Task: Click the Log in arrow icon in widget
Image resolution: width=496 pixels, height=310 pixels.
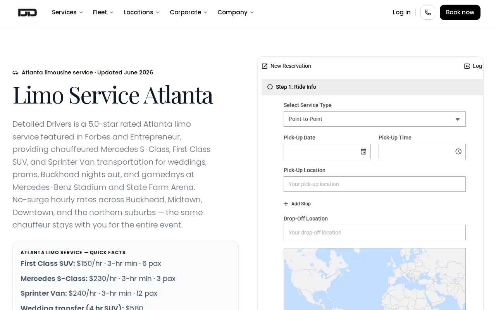Action: pos(467,66)
